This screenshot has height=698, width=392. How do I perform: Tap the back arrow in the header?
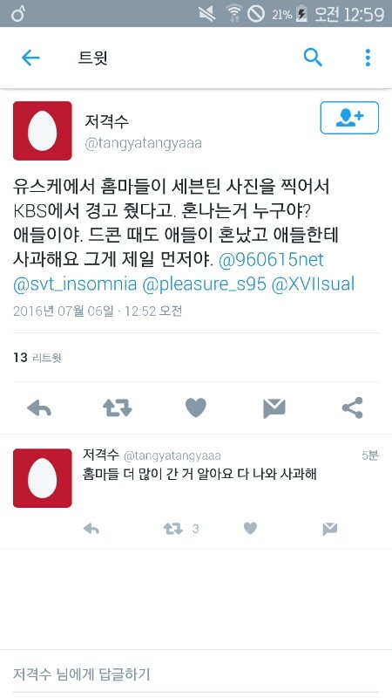click(x=30, y=58)
